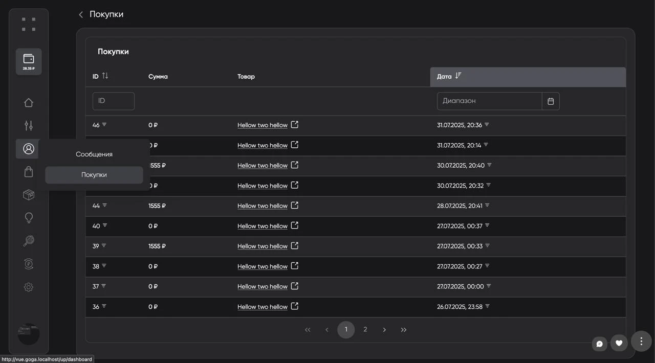The width and height of the screenshot is (655, 363).
Task: Go to page 2 of purchases
Action: [x=365, y=330]
